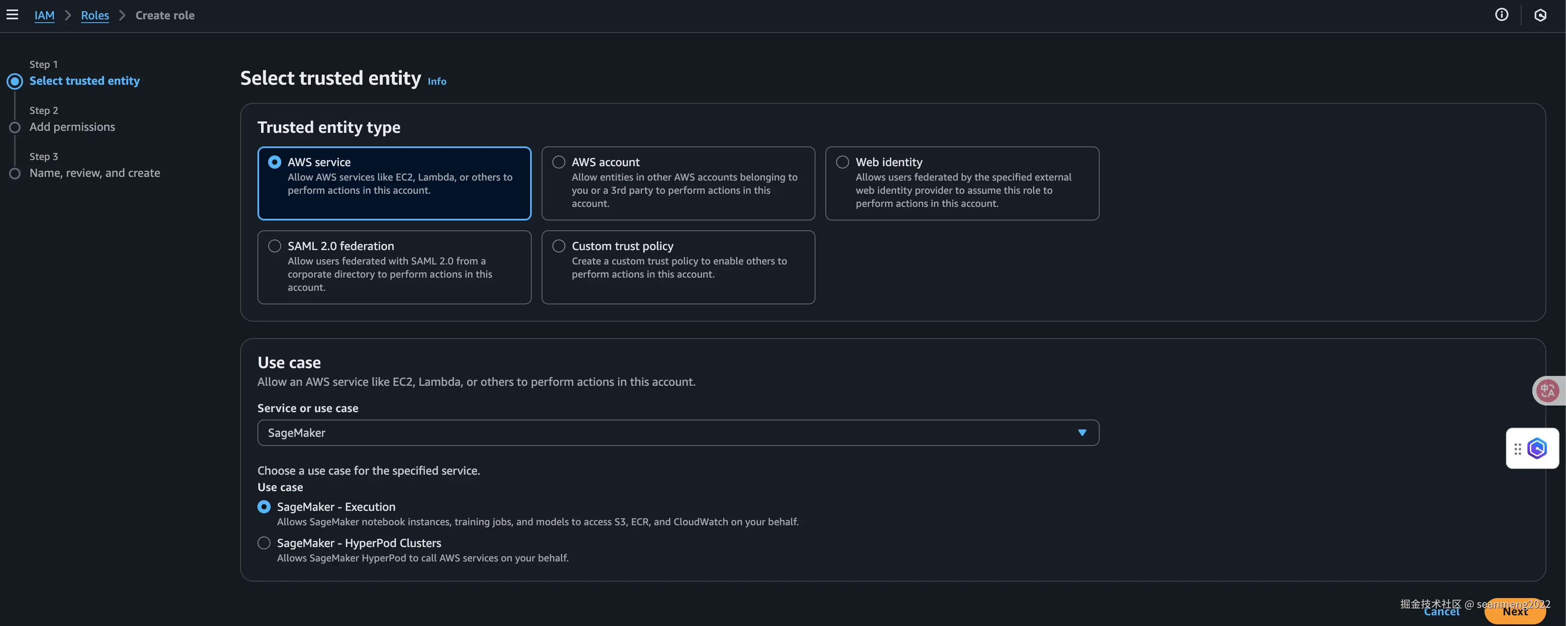Select Custom trust policy radio option
Image resolution: width=1566 pixels, height=626 pixels.
[558, 246]
